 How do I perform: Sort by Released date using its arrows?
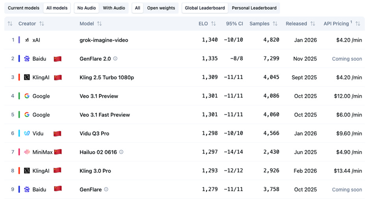313,24
